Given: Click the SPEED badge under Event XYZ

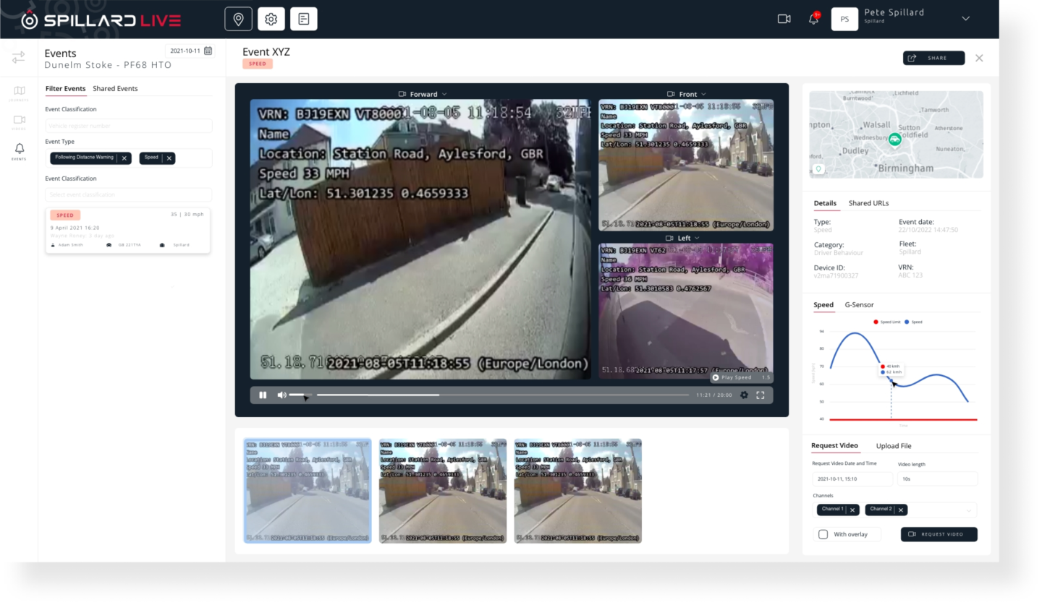Looking at the screenshot, I should point(258,64).
